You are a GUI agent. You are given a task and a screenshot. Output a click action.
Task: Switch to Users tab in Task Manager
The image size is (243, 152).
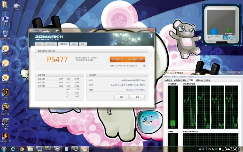[x=208, y=80]
